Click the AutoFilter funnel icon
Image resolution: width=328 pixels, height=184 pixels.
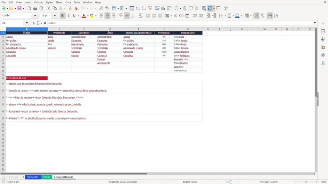[150, 8]
